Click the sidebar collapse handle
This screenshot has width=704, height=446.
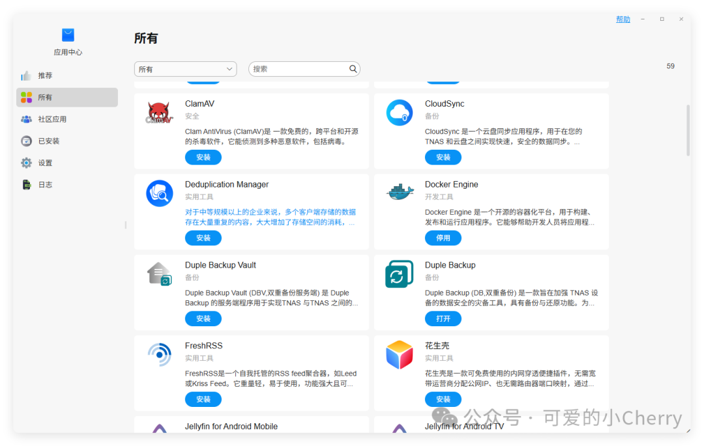[x=126, y=225]
